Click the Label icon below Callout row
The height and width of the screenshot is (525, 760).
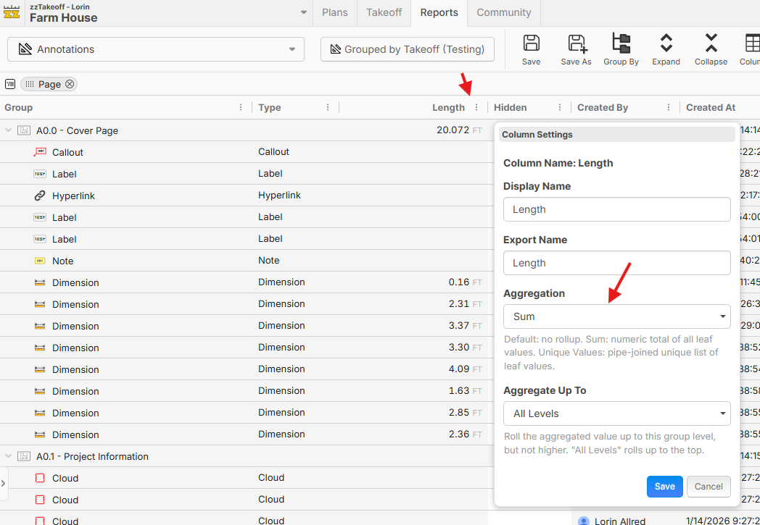(x=40, y=174)
